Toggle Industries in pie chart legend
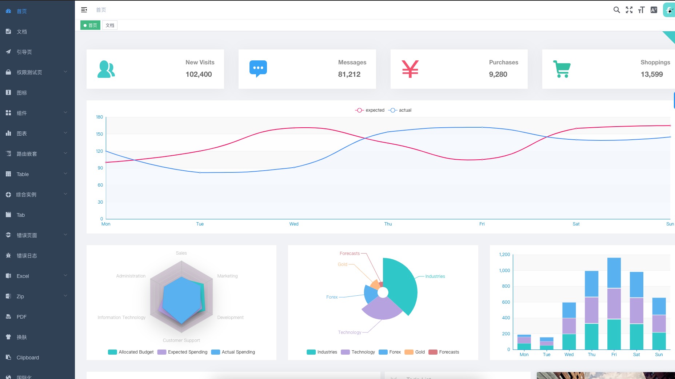Image resolution: width=675 pixels, height=379 pixels. click(x=322, y=352)
